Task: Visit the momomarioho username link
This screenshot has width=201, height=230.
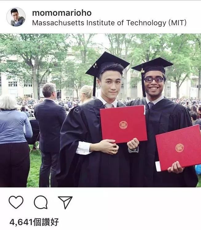Action: click(62, 13)
